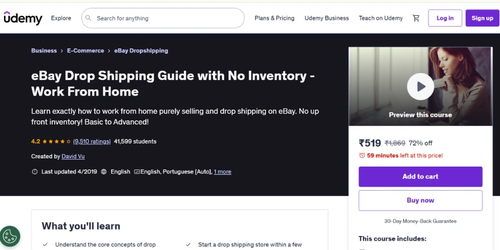Click the star rating icons
Image resolution: width=500 pixels, height=250 pixels.
(57, 142)
